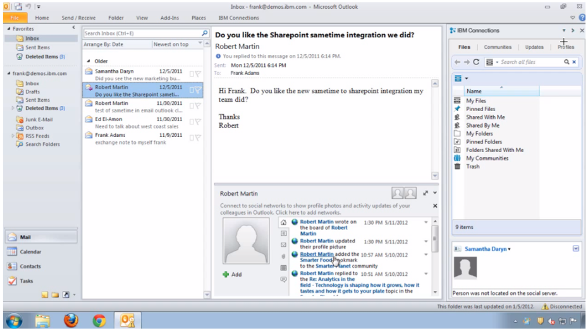The height and width of the screenshot is (329, 588).
Task: Collapse the frank@demos.ibm.com account tree
Action: (x=9, y=73)
